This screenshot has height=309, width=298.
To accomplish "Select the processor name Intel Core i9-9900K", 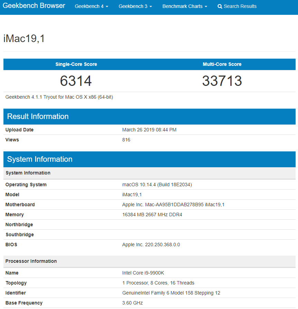I will 143,273.
